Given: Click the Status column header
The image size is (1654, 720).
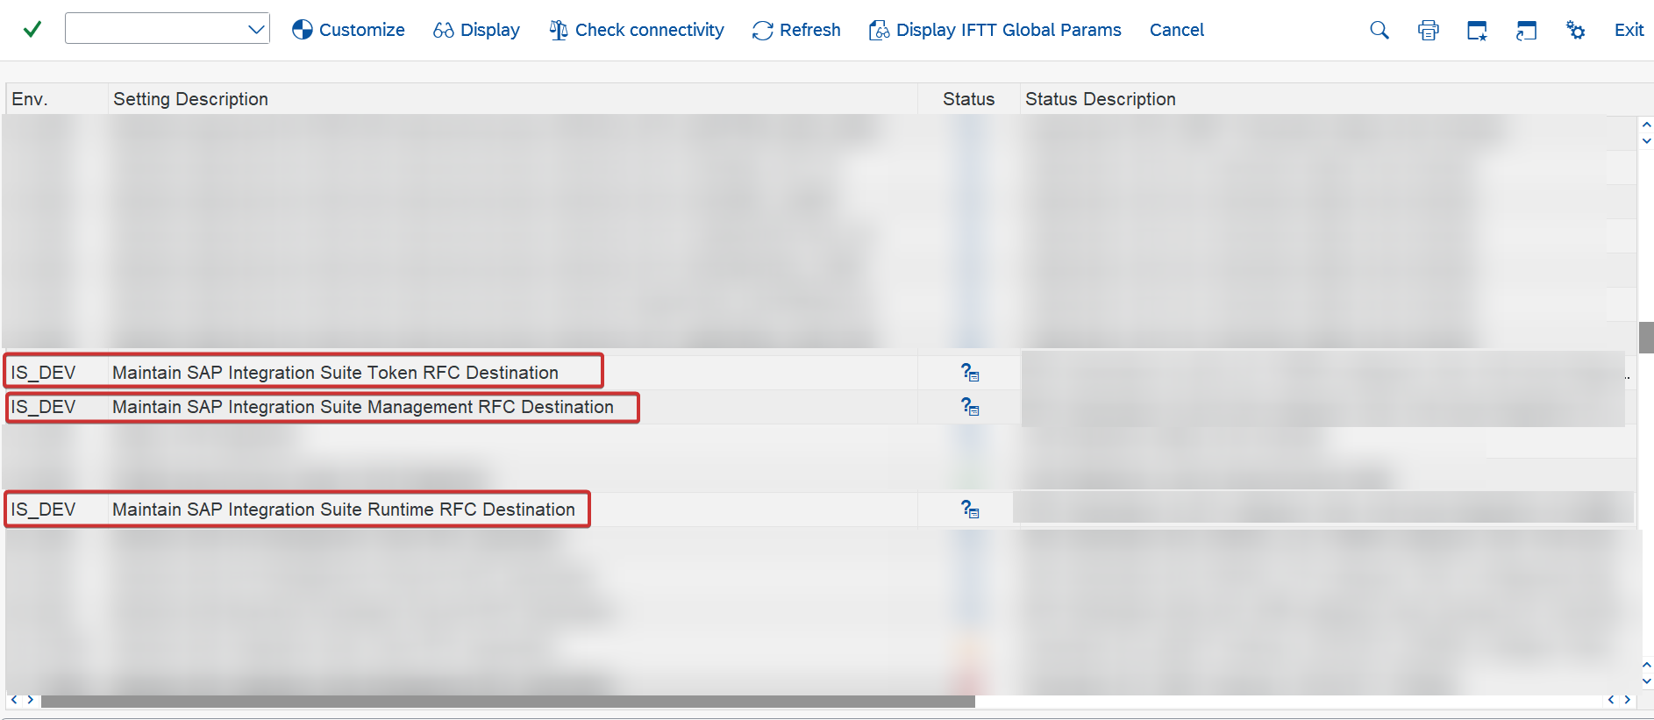Looking at the screenshot, I should [x=969, y=99].
